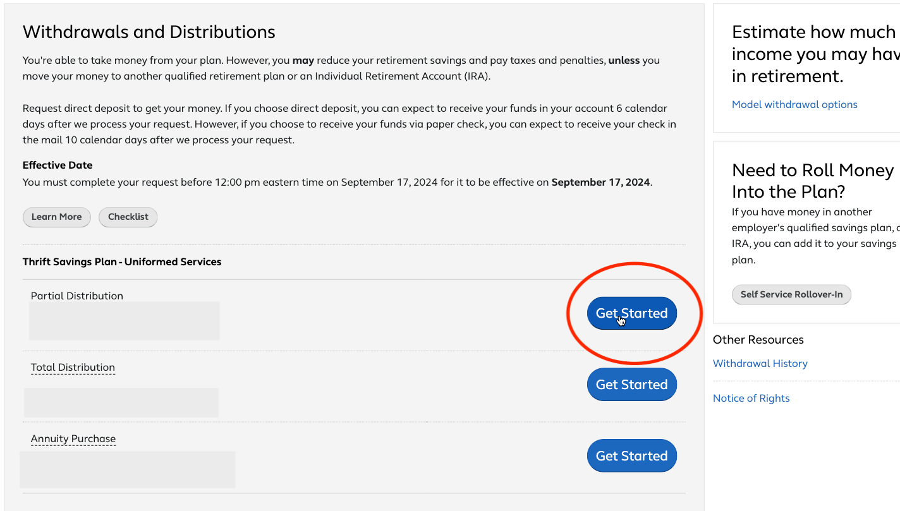Select the Partial Distribution label

77,296
